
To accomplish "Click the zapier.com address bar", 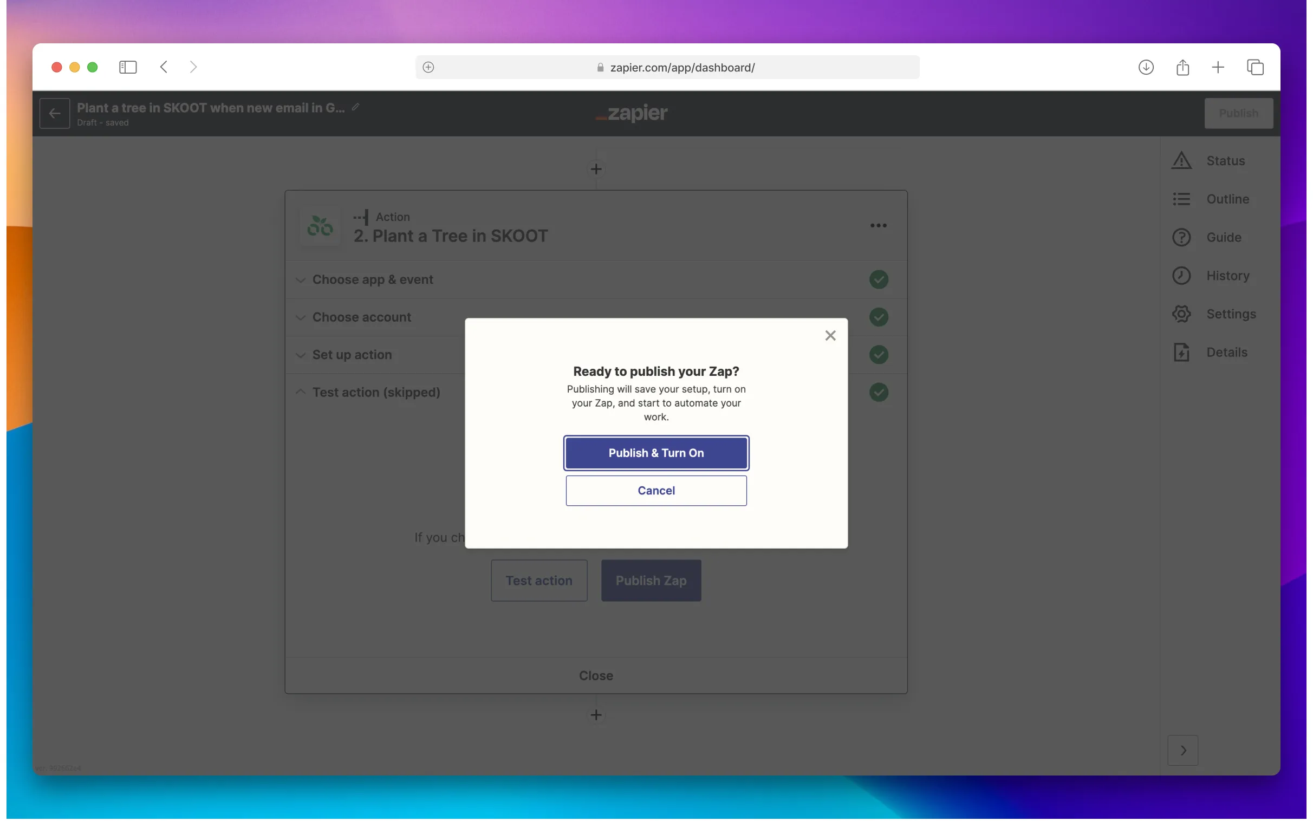I will (x=681, y=67).
